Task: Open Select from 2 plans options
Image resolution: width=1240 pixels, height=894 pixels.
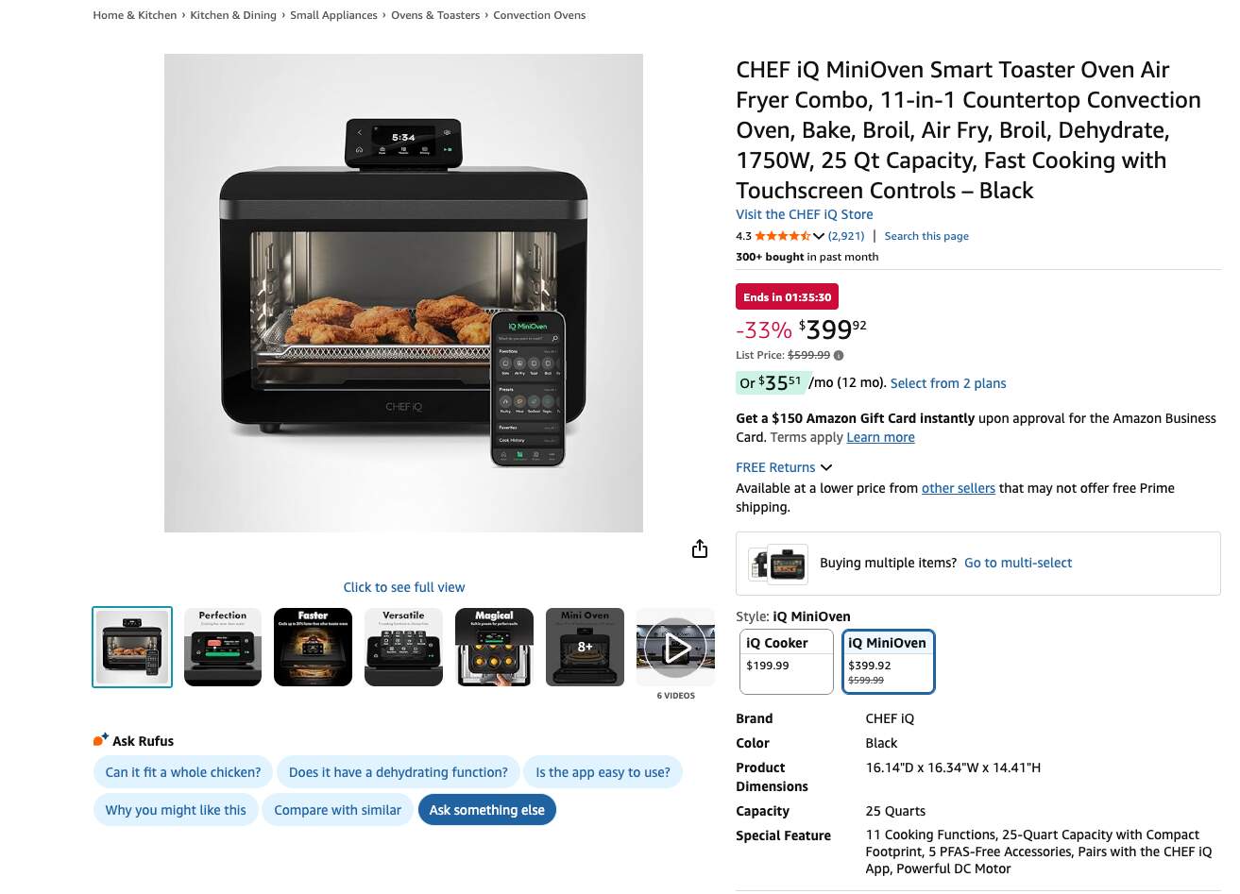Action: [948, 383]
